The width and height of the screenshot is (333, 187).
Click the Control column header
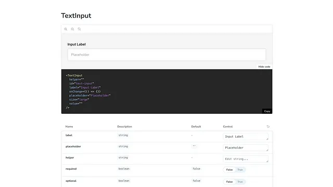point(228,127)
